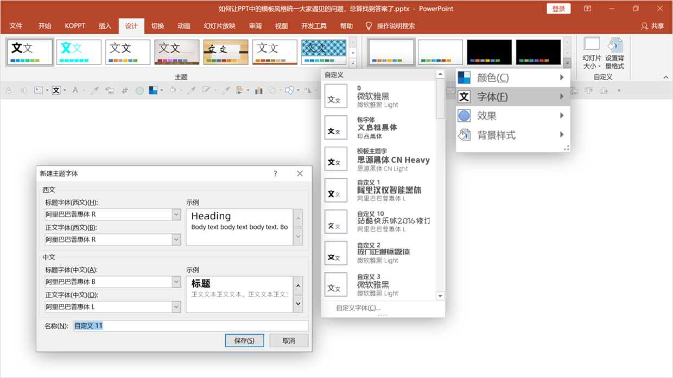
Task: Click the 登录 sign-in button
Action: (x=558, y=9)
